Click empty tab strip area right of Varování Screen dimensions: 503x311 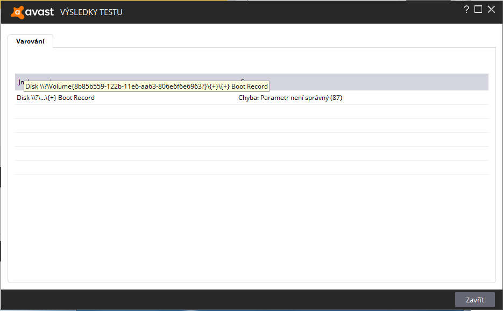point(269,41)
